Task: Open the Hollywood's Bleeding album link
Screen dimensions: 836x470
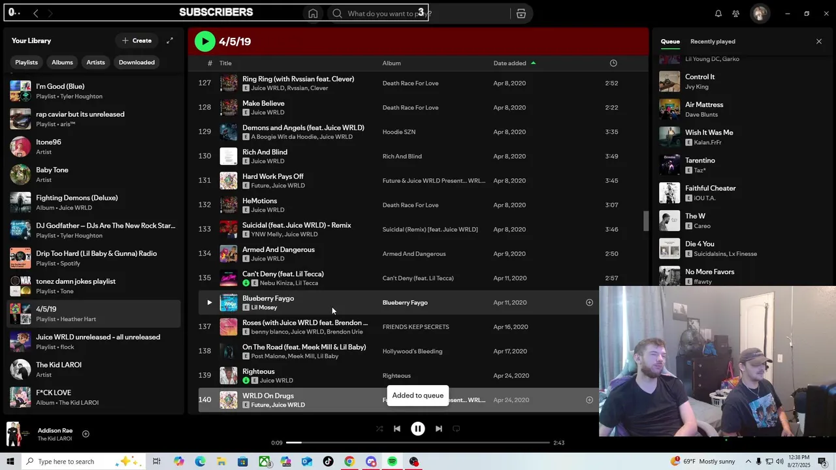Action: 412,351
